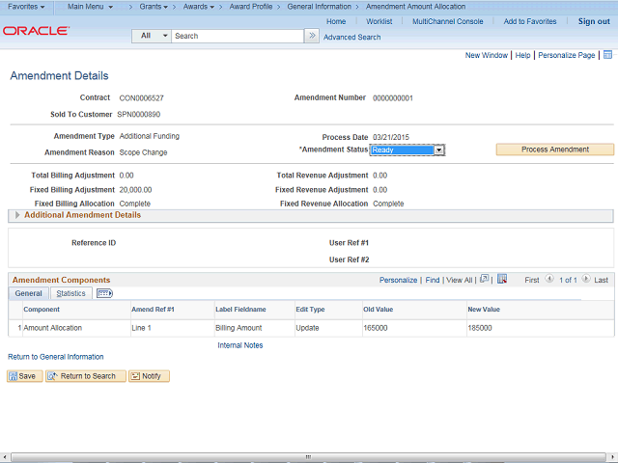Click Return to General Information link
The image size is (618, 463).
55,357
